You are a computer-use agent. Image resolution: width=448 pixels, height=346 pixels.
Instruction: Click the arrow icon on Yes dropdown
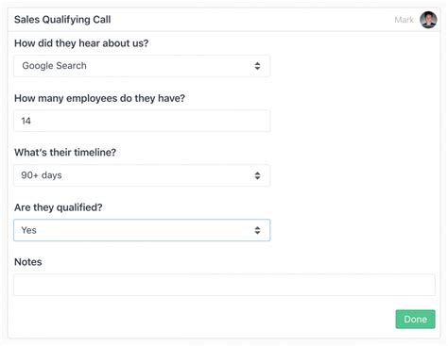[x=257, y=230]
